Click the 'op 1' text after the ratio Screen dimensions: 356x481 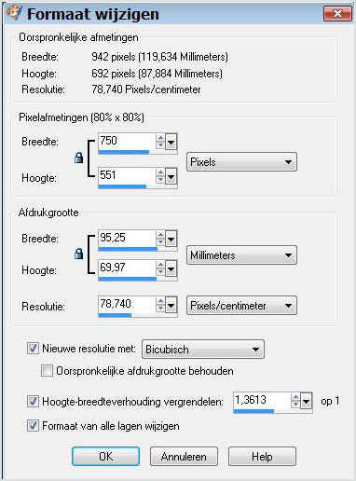[330, 401]
